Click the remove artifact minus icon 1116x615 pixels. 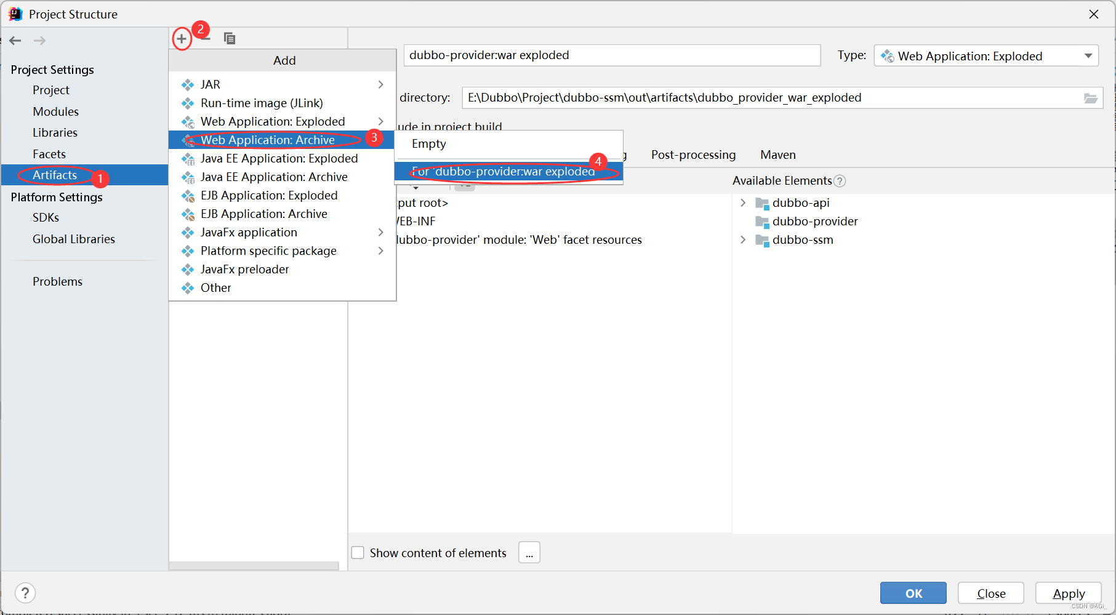coord(205,38)
